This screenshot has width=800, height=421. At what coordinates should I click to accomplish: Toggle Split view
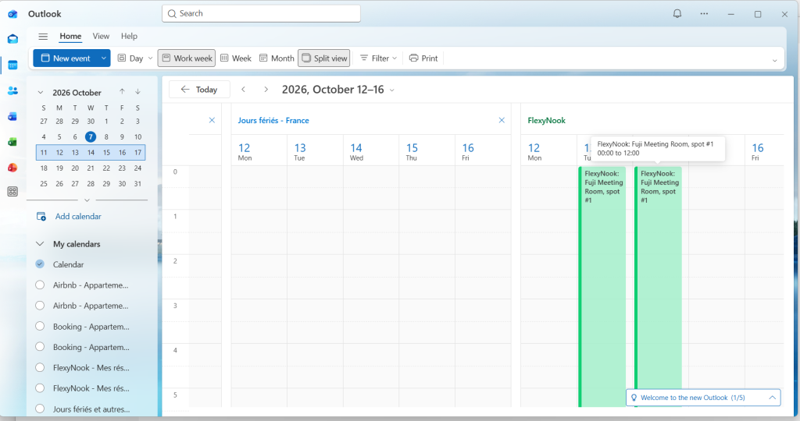(324, 58)
